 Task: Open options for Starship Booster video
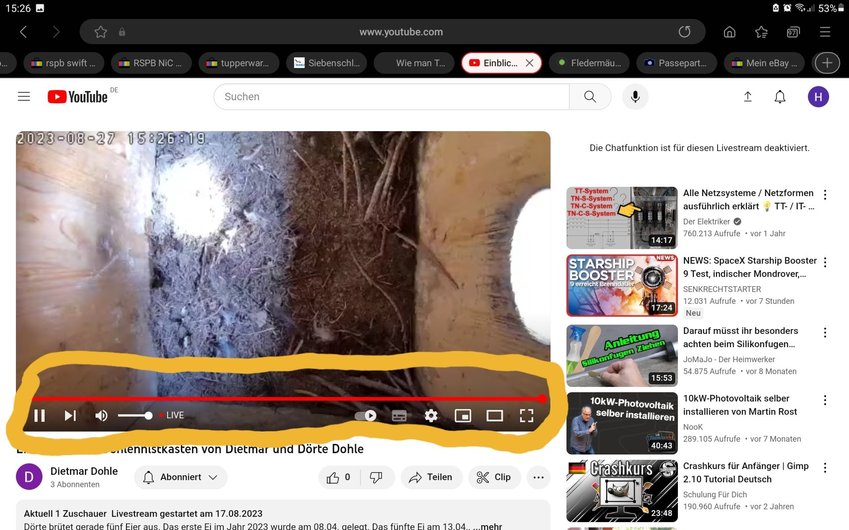tap(825, 262)
